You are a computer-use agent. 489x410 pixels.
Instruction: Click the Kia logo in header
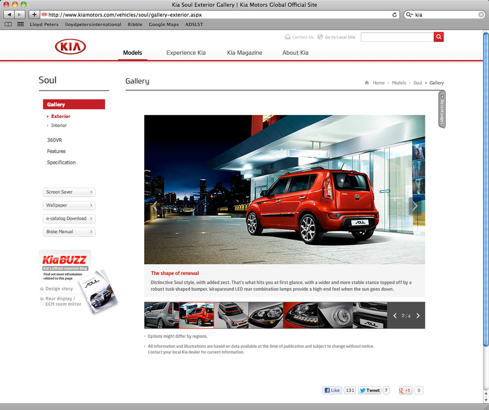click(70, 47)
